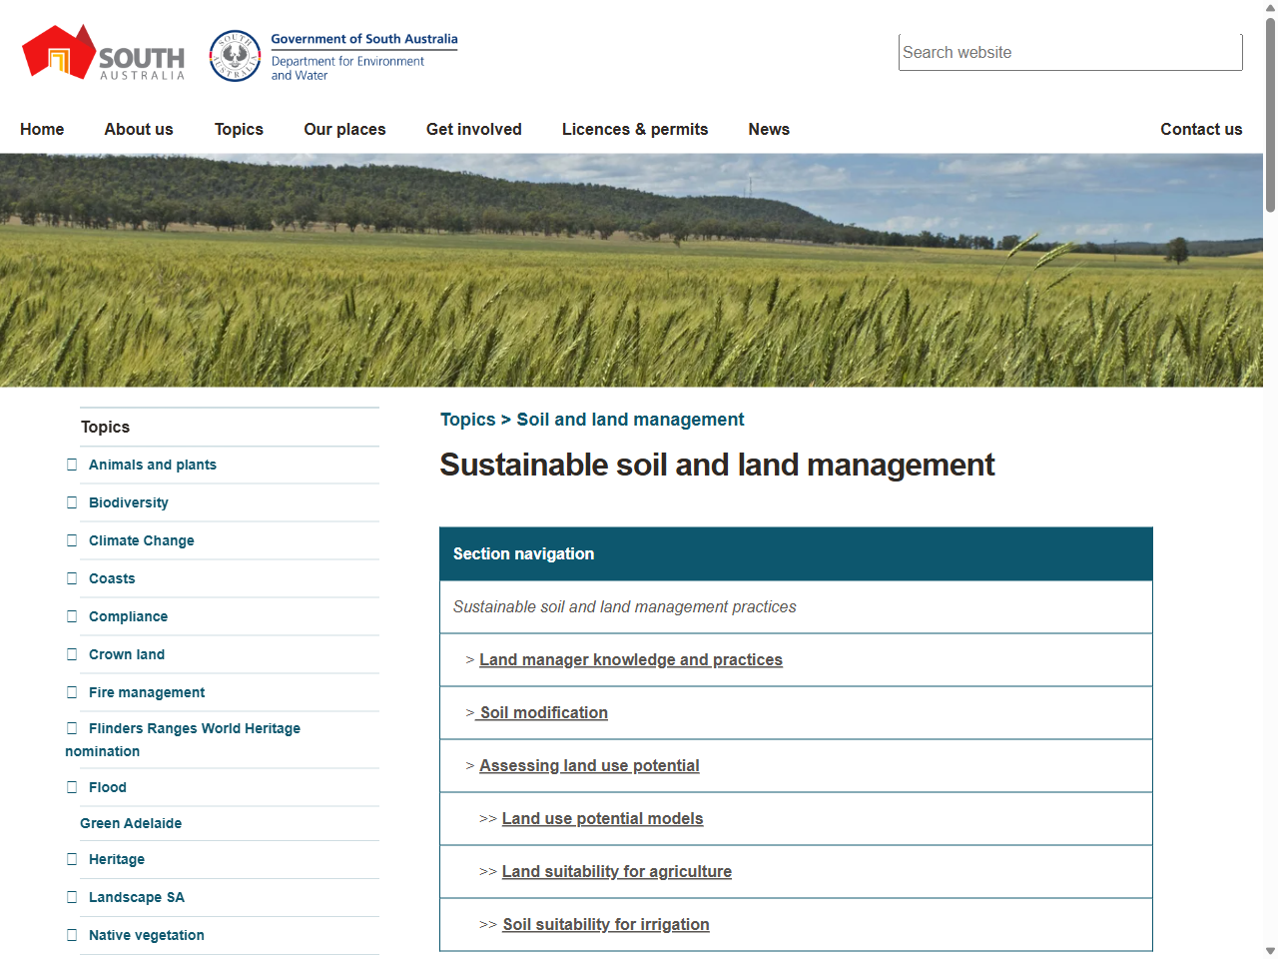
Task: Click the icon beside Climate Change
Action: [72, 540]
